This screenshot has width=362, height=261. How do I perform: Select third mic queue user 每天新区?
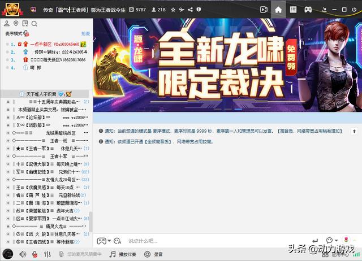pyautogui.click(x=46, y=60)
